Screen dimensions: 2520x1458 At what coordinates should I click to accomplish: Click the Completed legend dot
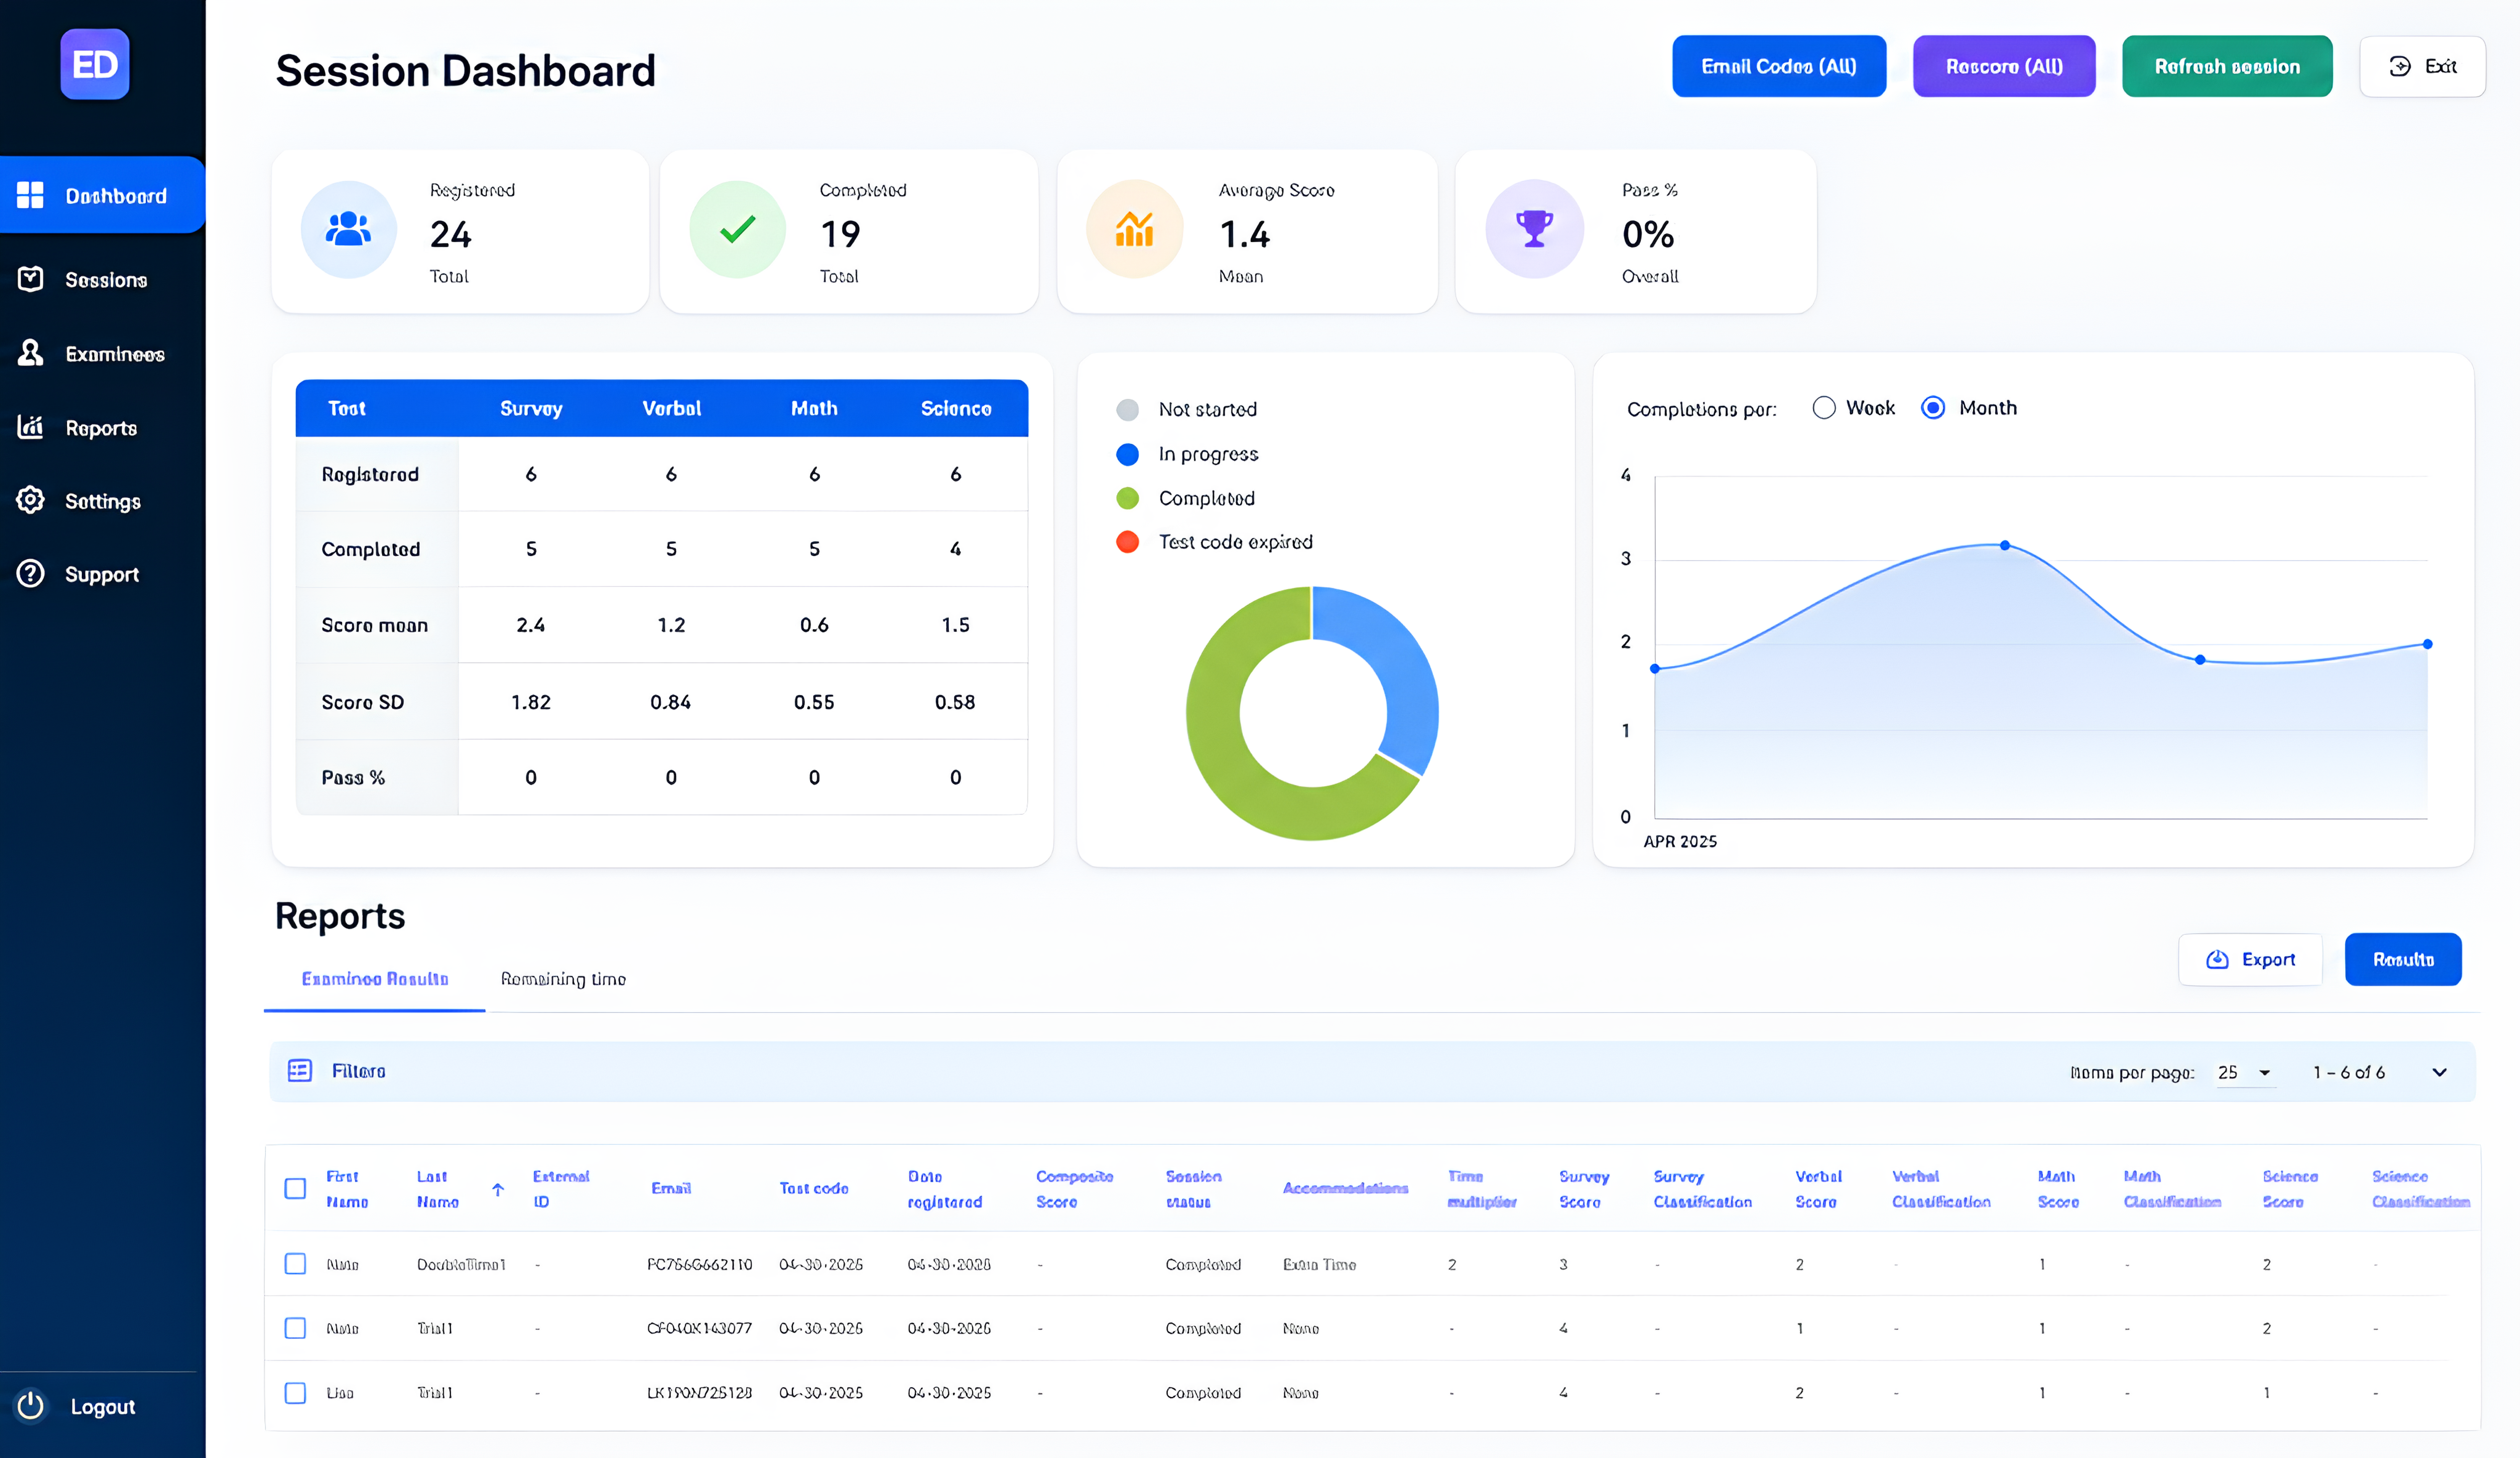point(1127,498)
